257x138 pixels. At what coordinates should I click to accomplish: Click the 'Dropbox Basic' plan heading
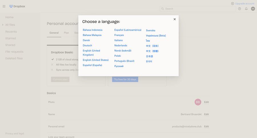point(62,52)
